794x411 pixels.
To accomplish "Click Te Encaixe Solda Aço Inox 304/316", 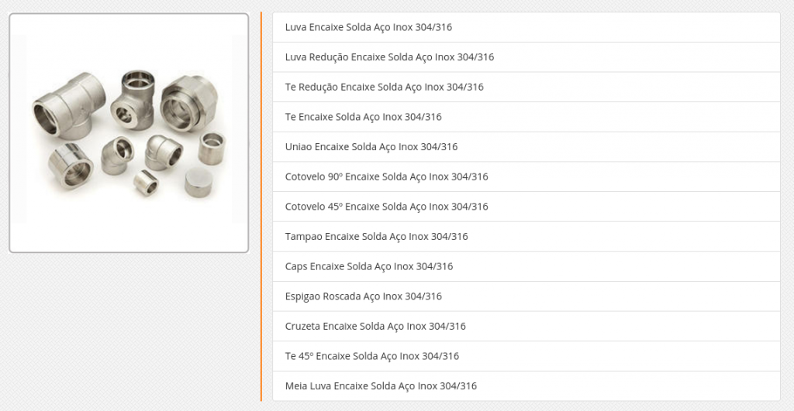I will tap(363, 117).
